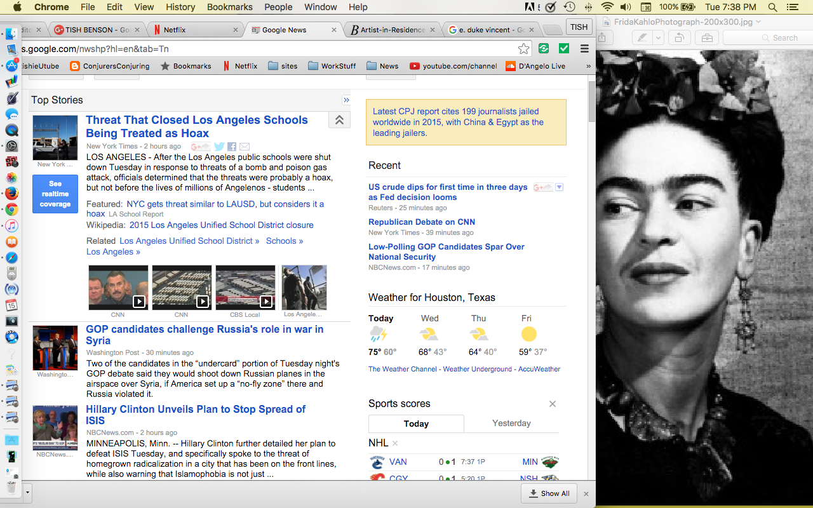
Task: Click Show All downloads button
Action: point(549,493)
